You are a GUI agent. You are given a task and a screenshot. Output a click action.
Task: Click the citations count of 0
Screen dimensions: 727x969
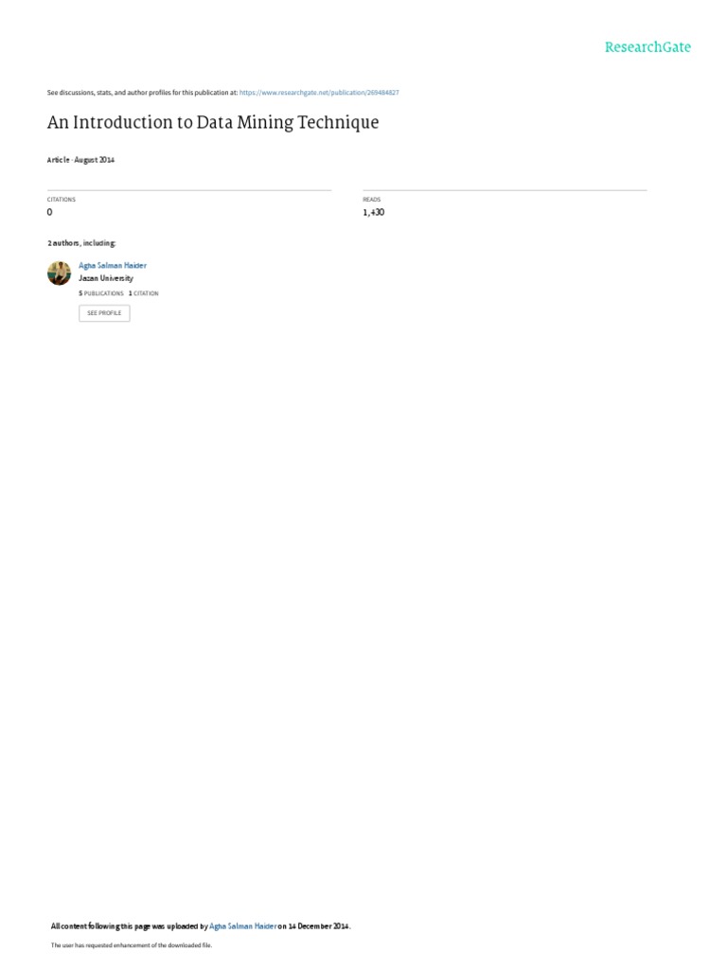pyautogui.click(x=49, y=212)
